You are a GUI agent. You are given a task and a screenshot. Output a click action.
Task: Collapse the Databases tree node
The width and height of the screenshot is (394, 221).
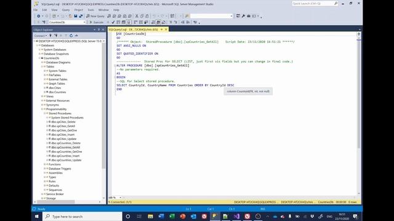tap(37, 45)
